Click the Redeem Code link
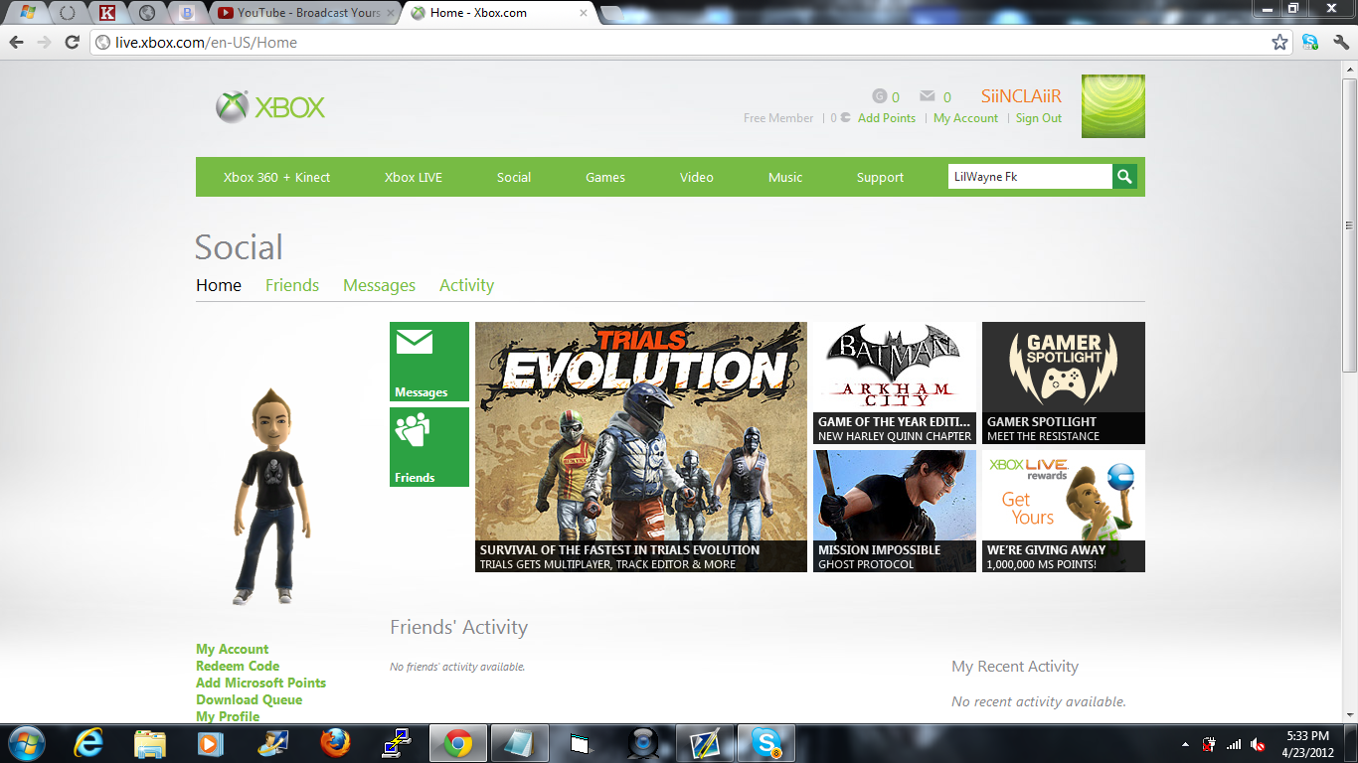The height and width of the screenshot is (763, 1358). (238, 666)
